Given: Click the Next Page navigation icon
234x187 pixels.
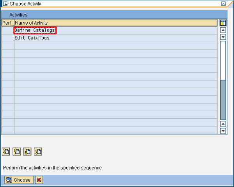Looking at the screenshot, I should [x=27, y=152].
